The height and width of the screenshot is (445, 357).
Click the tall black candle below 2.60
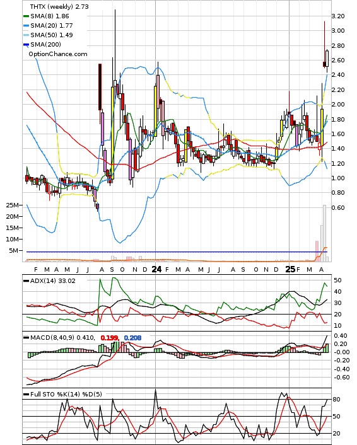click(100, 87)
